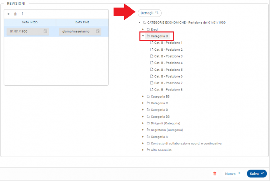Viewport: 270px width, 181px height.
Task: Select the Categoria B tree item label
Action: [x=159, y=36]
